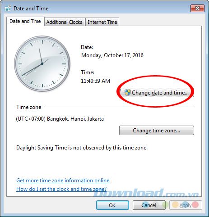Click the Date and Time title bar icon
Screen dimensions: 209x217
point(8,8)
